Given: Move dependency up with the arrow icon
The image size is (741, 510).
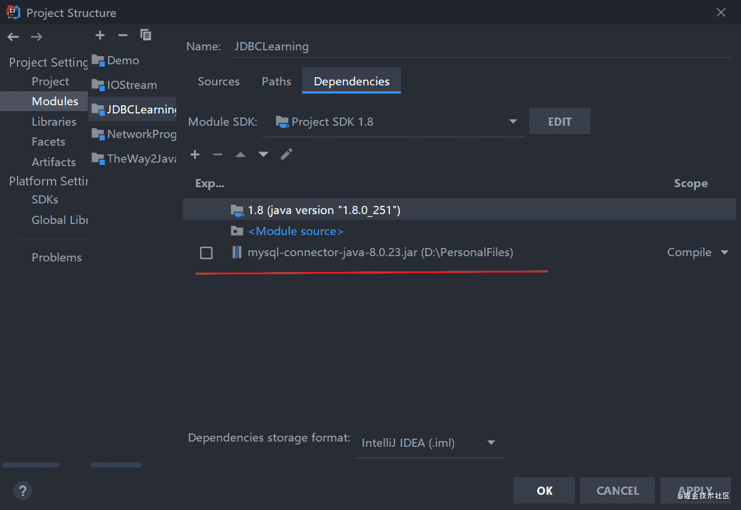Looking at the screenshot, I should coord(241,154).
